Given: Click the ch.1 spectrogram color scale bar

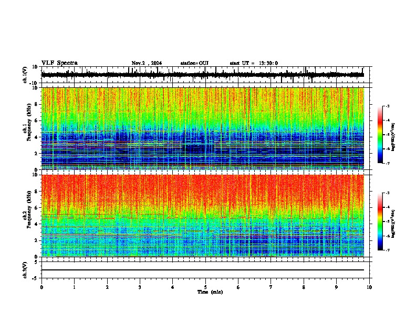Looking at the screenshot, I should pyautogui.click(x=380, y=135).
